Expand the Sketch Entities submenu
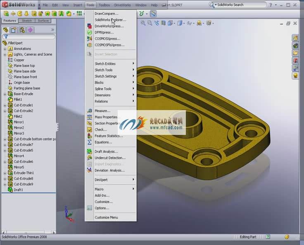The image size is (304, 245). pos(111,64)
